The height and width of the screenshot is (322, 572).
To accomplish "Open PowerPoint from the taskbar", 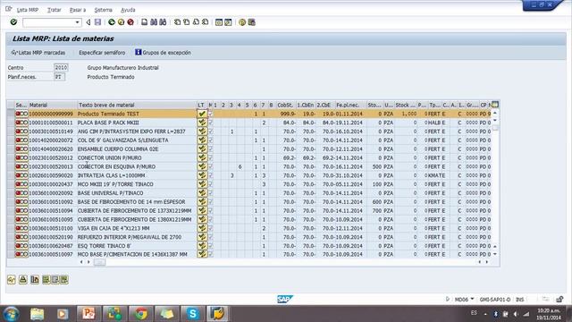I will point(88,314).
